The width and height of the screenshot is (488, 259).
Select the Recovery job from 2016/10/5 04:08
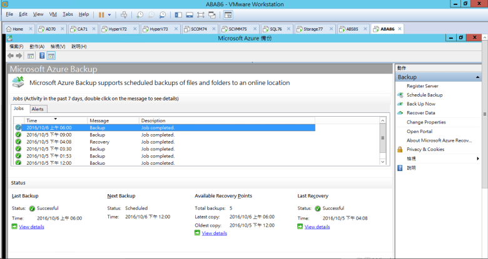coord(98,142)
